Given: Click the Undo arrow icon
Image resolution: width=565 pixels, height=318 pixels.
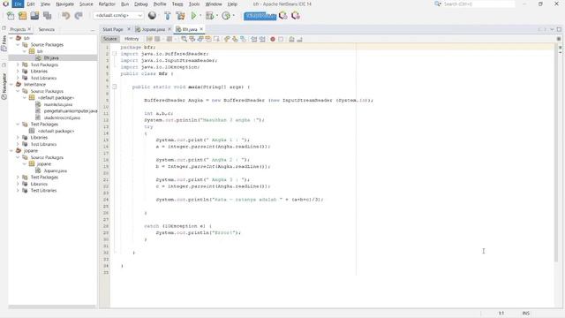Looking at the screenshot, I should 65,16.
